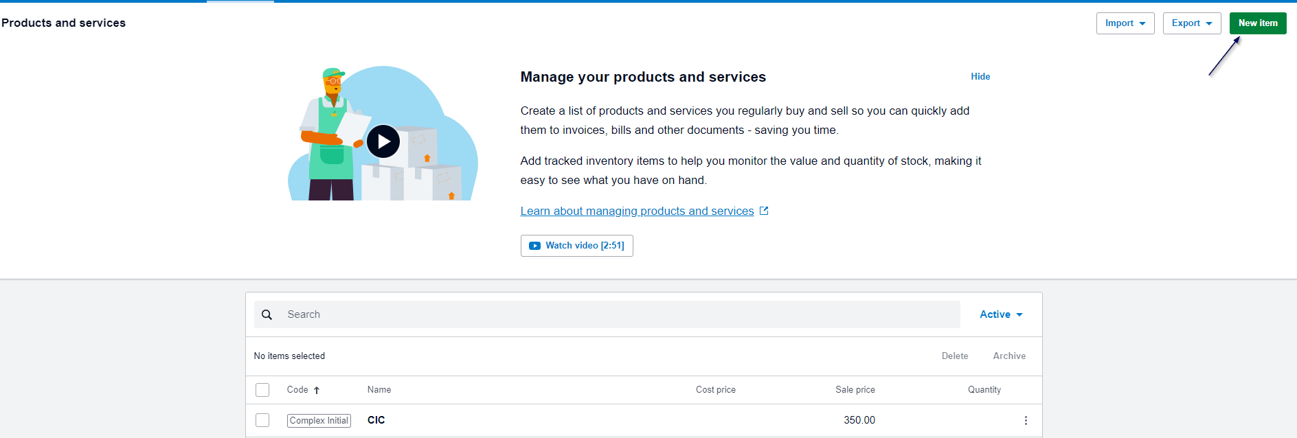This screenshot has height=438, width=1297.
Task: Open Learn about managing products and services link
Action: click(x=637, y=211)
